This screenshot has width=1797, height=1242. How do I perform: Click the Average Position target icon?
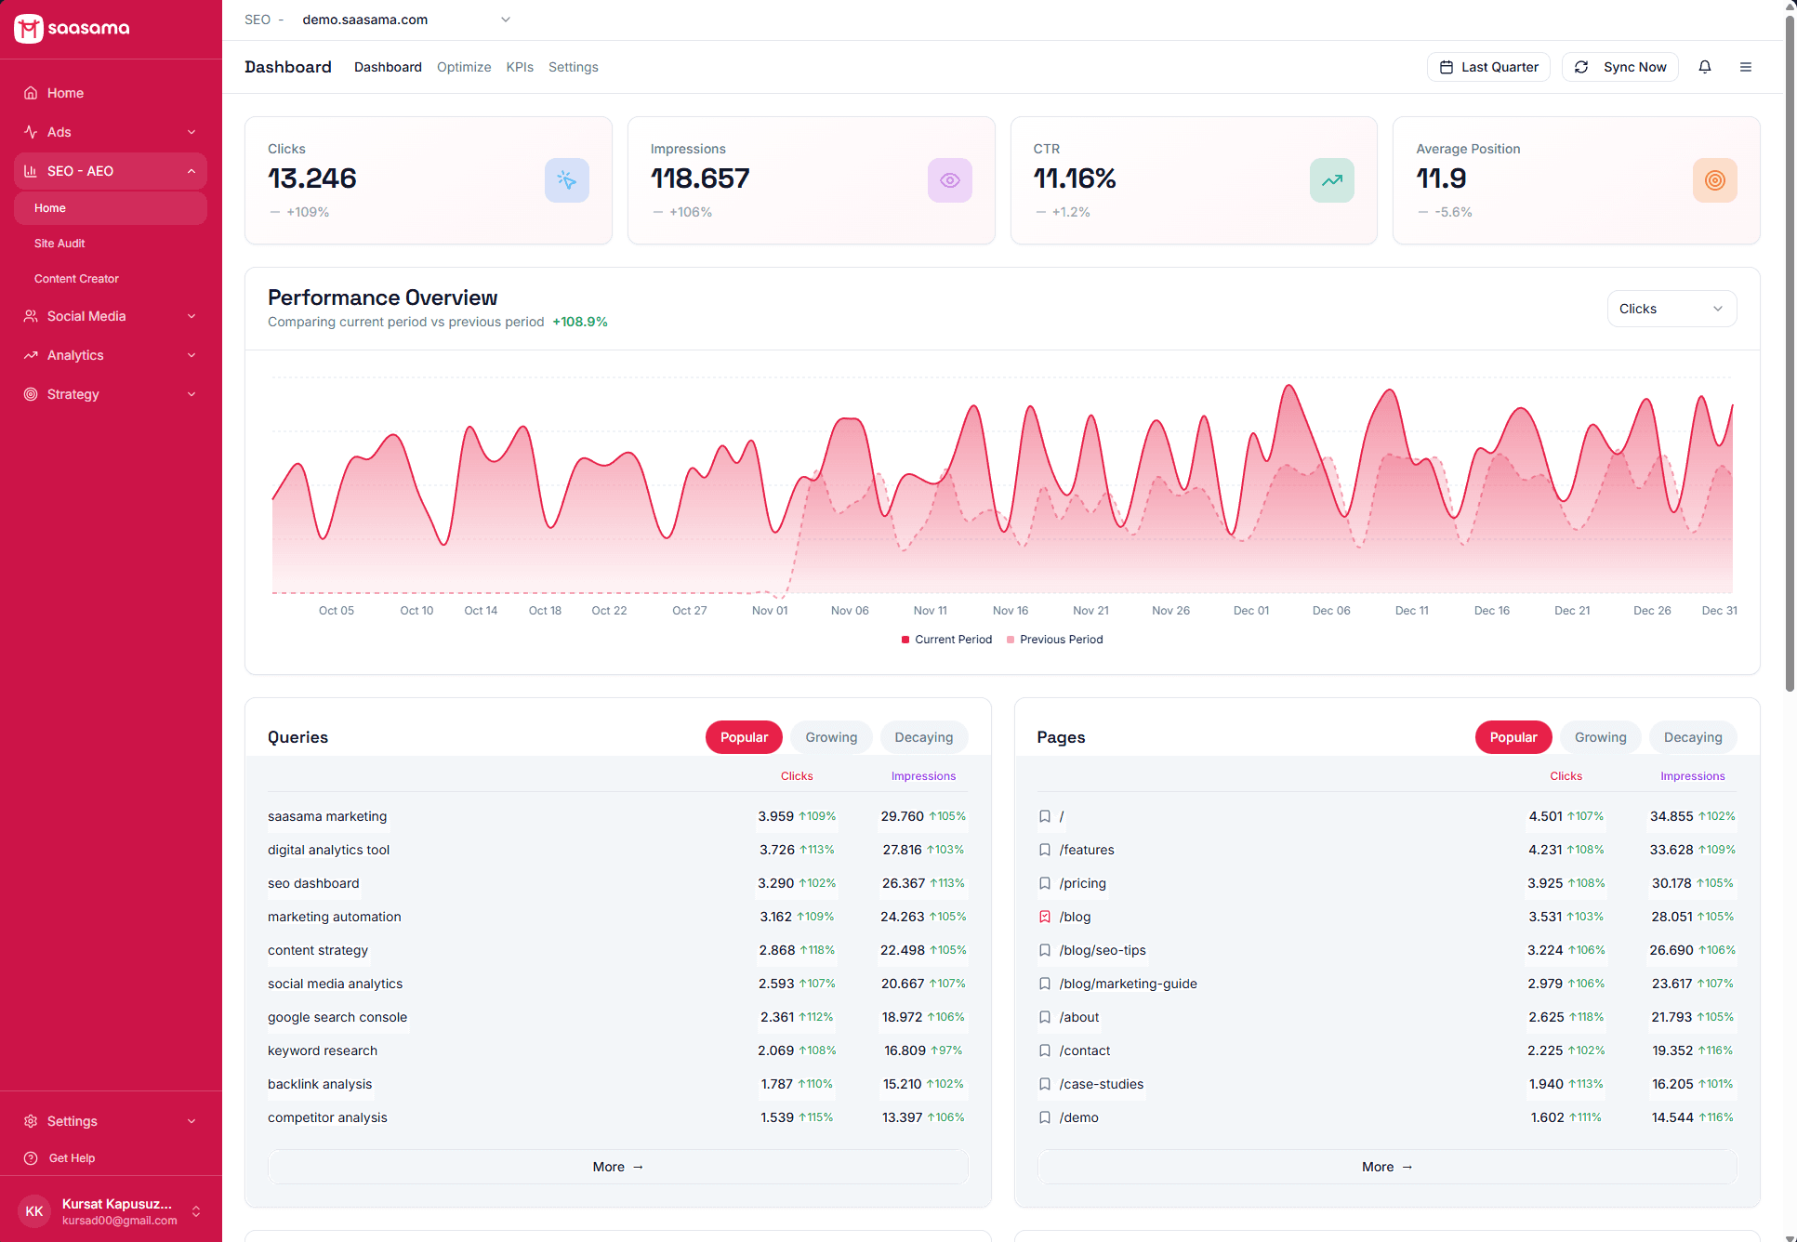[1714, 180]
